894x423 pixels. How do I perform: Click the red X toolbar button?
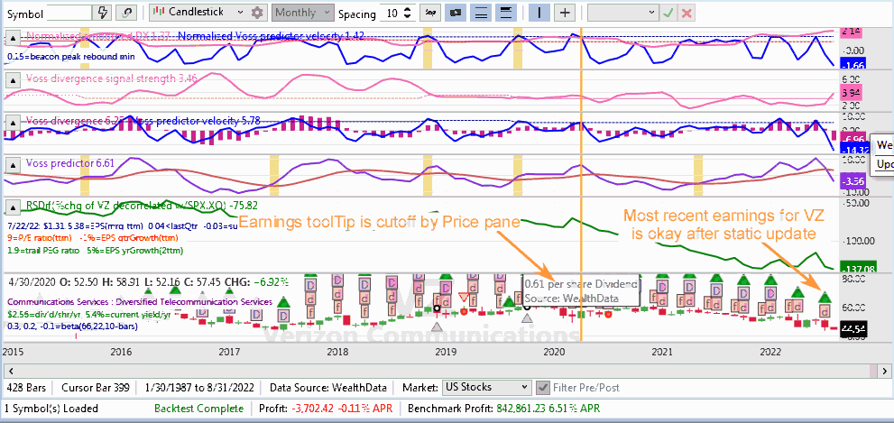pyautogui.click(x=687, y=13)
